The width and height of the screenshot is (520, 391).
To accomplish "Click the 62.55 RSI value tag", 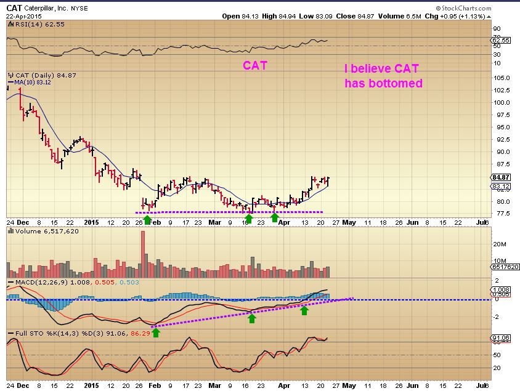I will click(501, 40).
